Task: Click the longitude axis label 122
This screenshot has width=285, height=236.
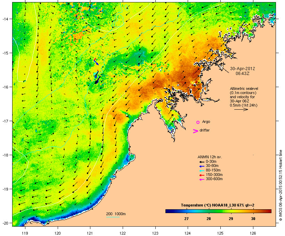Action: click(x=123, y=233)
